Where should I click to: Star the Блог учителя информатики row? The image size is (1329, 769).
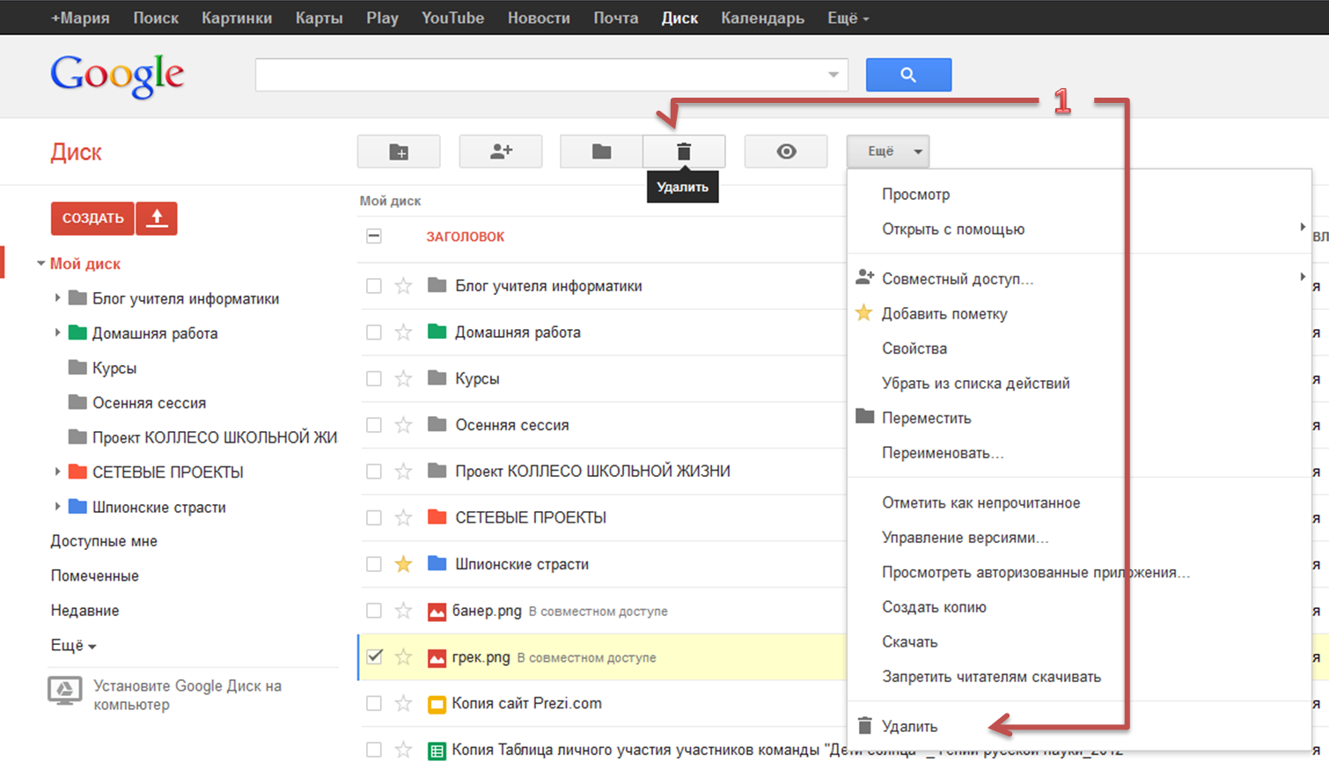point(403,286)
